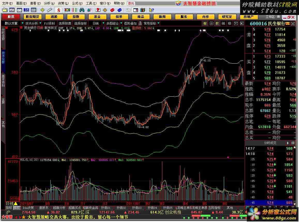
Task: Click the 移 move chart icon
Action: click(x=229, y=24)
